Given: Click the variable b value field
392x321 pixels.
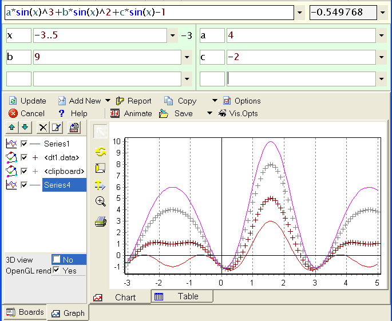Looking at the screenshot, I should [x=106, y=57].
